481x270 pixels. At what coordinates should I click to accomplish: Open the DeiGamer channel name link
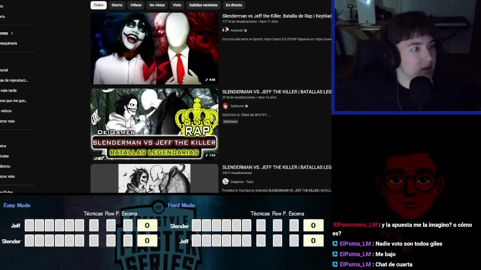[x=237, y=106]
